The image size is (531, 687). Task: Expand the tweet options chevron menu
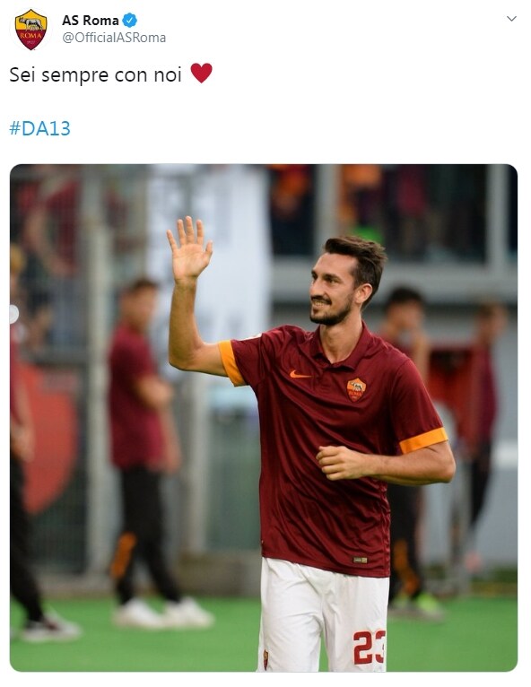coord(511,19)
